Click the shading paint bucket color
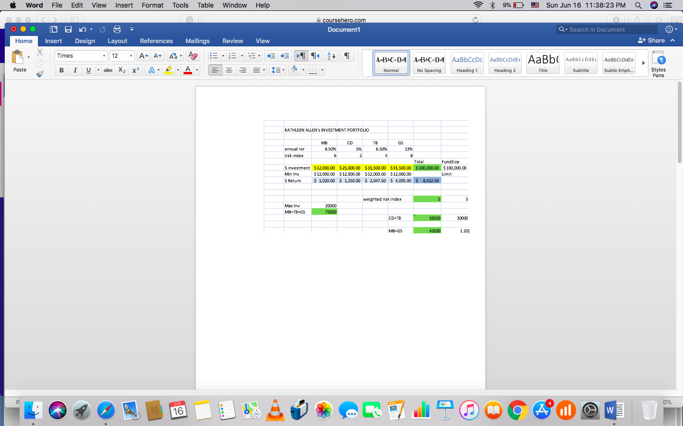683x426 pixels. 294,70
